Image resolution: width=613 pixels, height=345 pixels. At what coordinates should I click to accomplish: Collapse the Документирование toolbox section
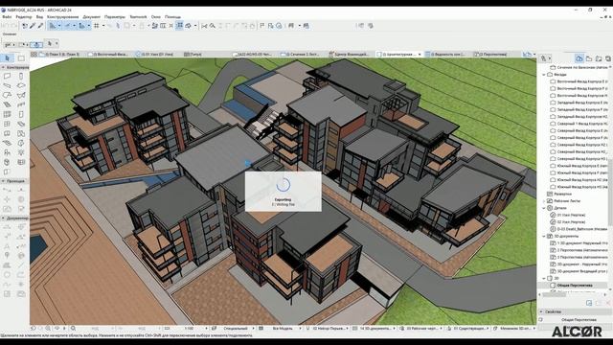point(3,218)
